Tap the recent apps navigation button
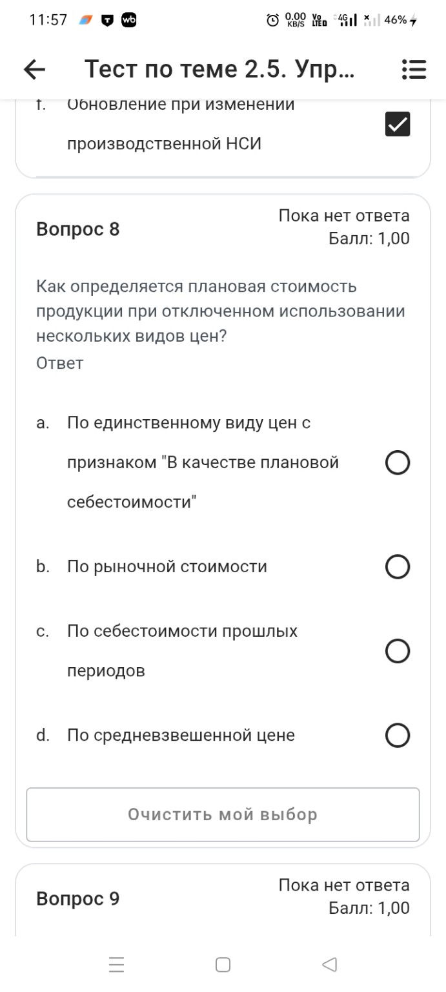446x992 pixels. point(116,964)
